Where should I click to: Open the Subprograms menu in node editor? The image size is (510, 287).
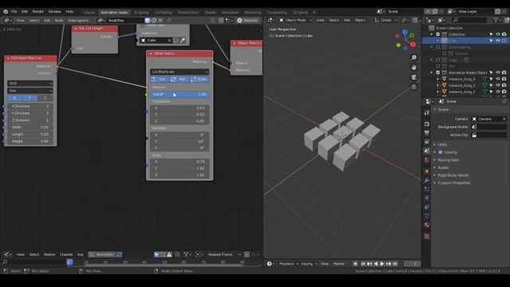click(x=78, y=20)
